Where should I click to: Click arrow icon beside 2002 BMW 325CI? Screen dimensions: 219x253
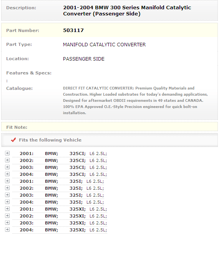point(7,160)
